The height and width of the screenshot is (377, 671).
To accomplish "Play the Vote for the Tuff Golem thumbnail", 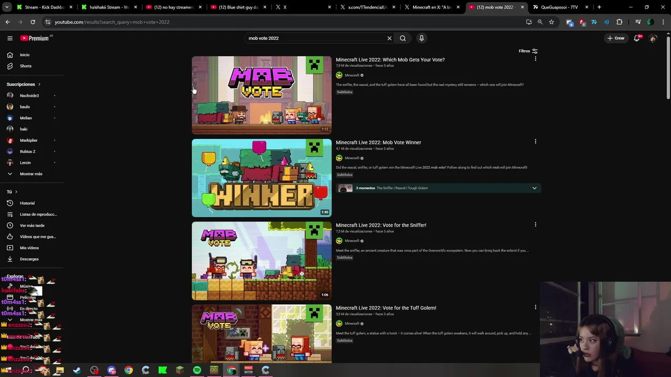I will [262, 334].
